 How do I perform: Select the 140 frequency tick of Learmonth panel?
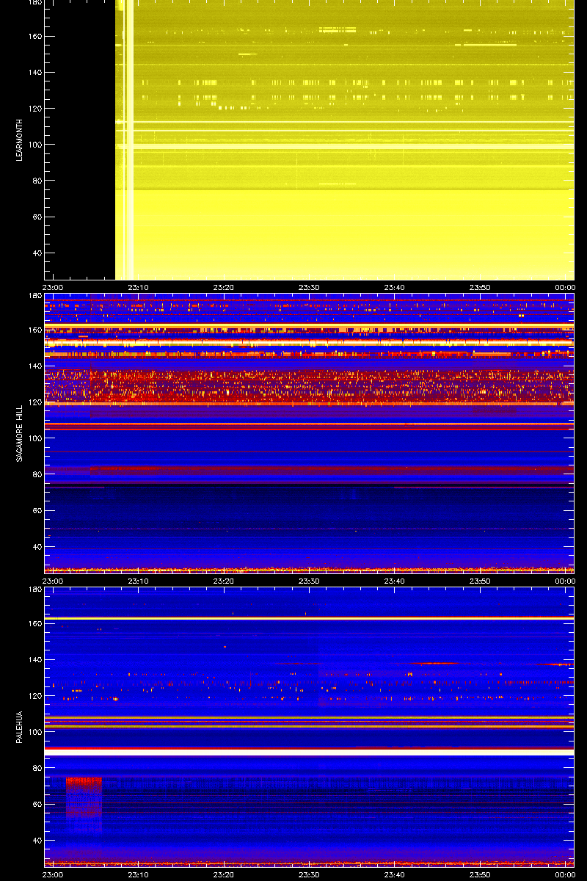coord(34,73)
